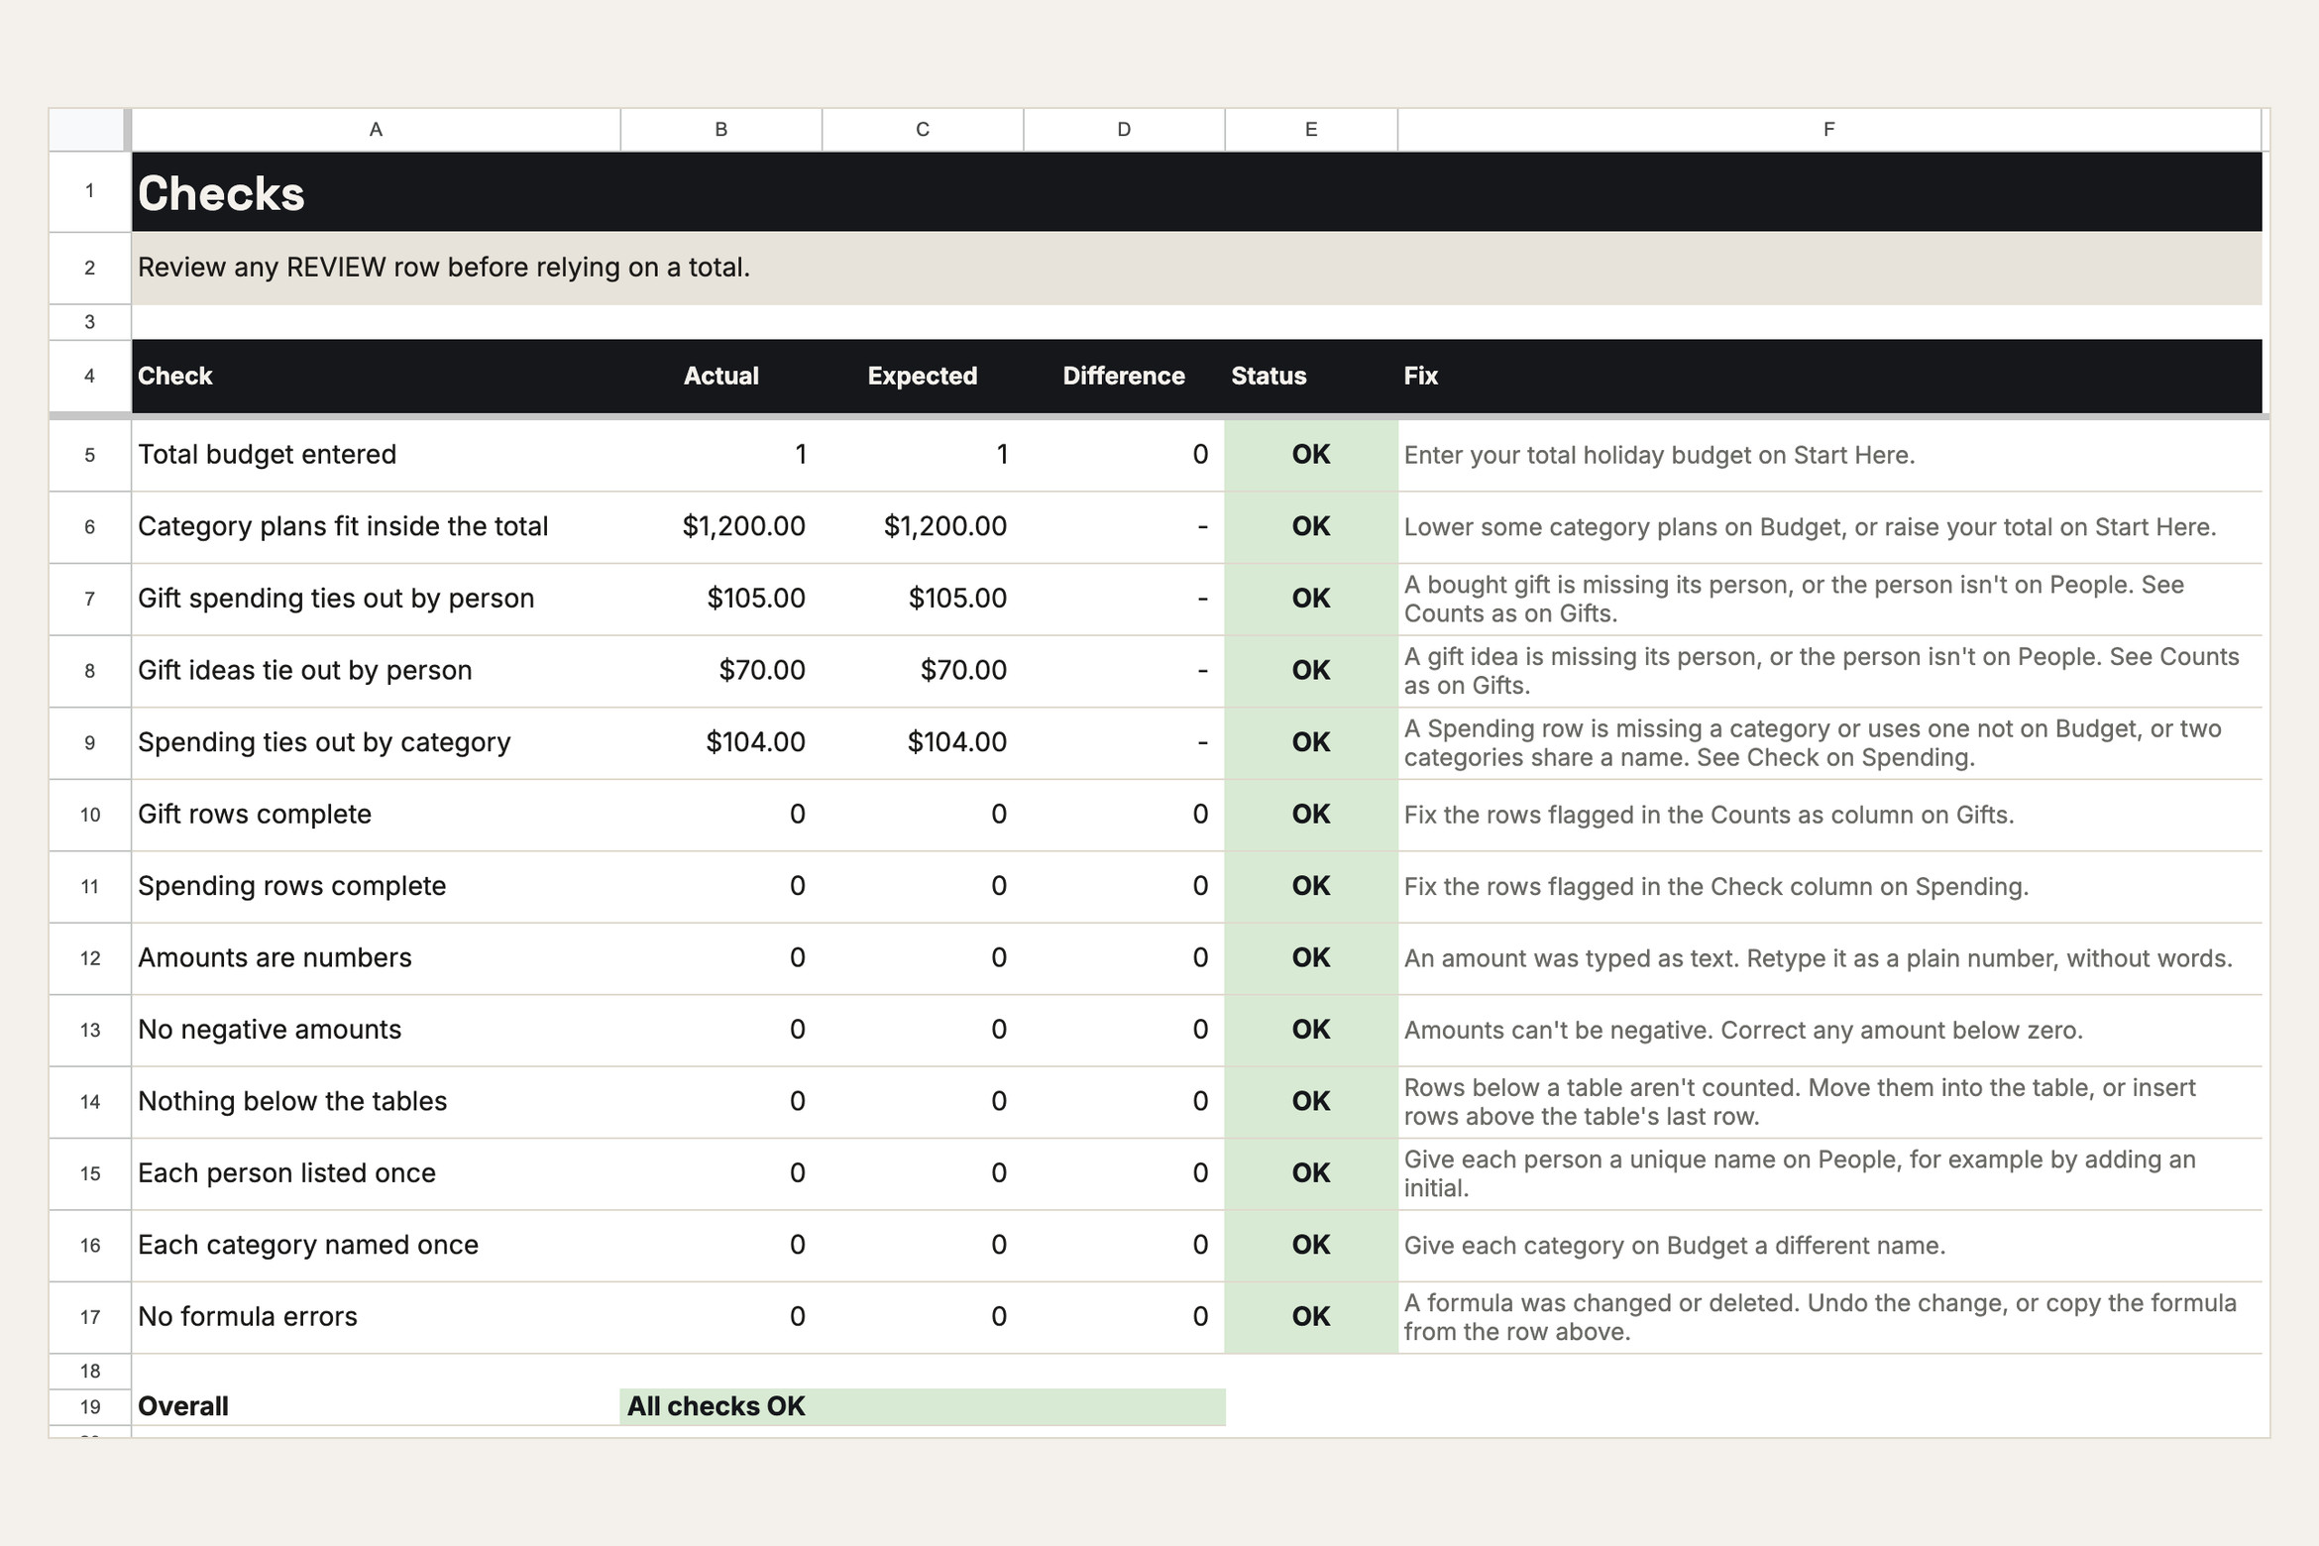
Task: Click 'Gift ideas tie out by person' cell
Action: 376,671
